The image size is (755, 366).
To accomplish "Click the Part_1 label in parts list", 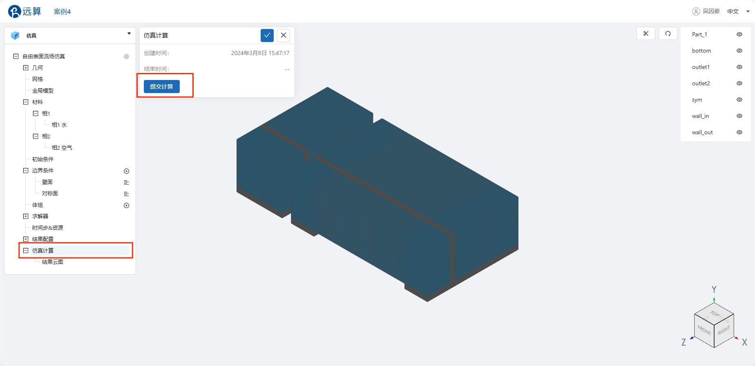I will tap(699, 34).
